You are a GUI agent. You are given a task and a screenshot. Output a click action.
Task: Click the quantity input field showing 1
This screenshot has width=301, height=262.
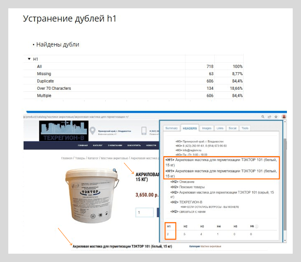145,213
